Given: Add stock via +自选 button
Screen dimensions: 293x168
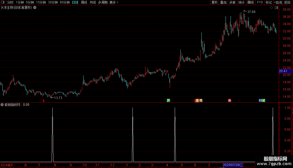Looking at the screenshot, I should pos(278,2).
